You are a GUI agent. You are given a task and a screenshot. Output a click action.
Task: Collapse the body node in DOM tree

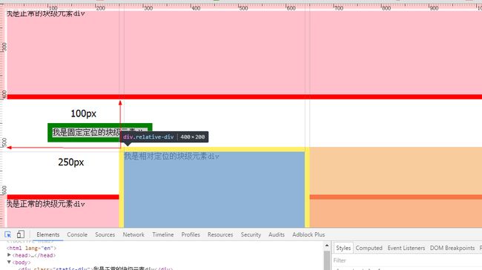[9, 263]
